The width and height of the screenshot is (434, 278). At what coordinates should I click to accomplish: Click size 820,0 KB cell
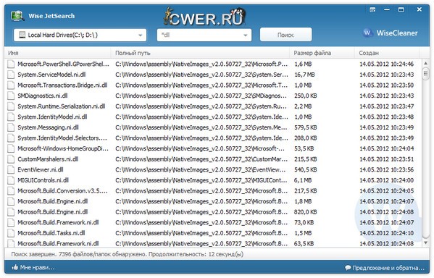point(306,212)
